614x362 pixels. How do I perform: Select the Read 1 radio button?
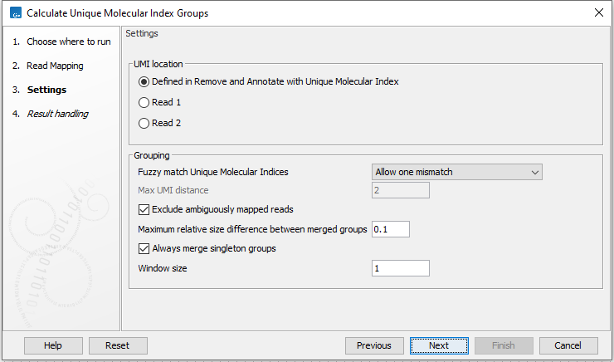coord(144,102)
